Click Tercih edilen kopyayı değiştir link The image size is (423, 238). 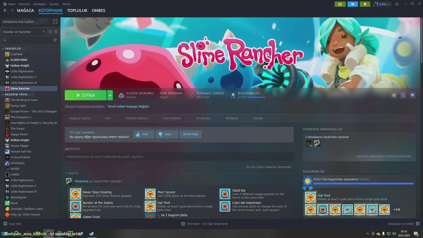tap(128, 106)
